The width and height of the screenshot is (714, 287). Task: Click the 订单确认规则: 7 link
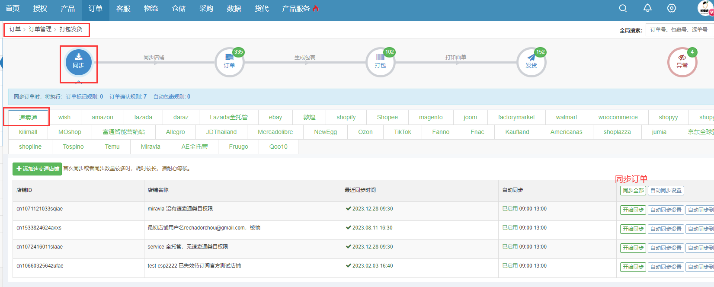(128, 97)
